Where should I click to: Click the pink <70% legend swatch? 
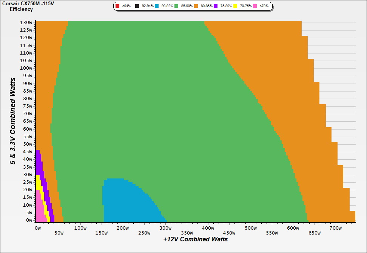coord(255,6)
